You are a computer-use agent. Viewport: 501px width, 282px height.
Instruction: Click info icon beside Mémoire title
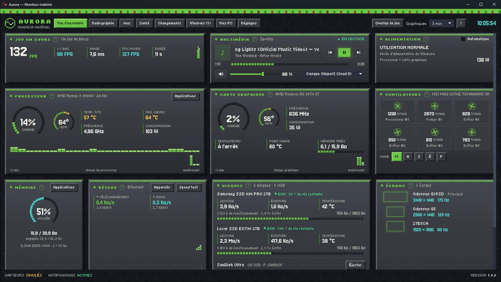pyautogui.click(x=42, y=187)
